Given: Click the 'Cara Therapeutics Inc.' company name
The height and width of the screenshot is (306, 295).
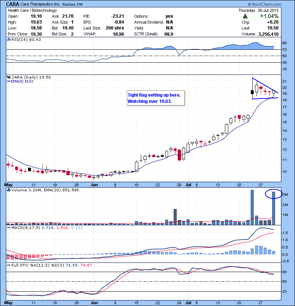Looking at the screenshot, I should tap(41, 4).
